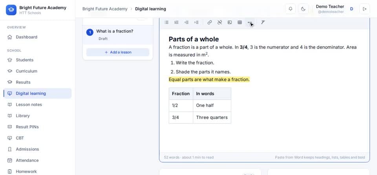Open Attendance section
This screenshot has height=175, width=377.
pyautogui.click(x=38, y=160)
